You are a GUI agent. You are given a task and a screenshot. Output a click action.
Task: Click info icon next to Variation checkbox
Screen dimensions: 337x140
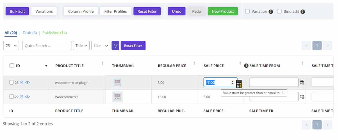[x=271, y=12]
